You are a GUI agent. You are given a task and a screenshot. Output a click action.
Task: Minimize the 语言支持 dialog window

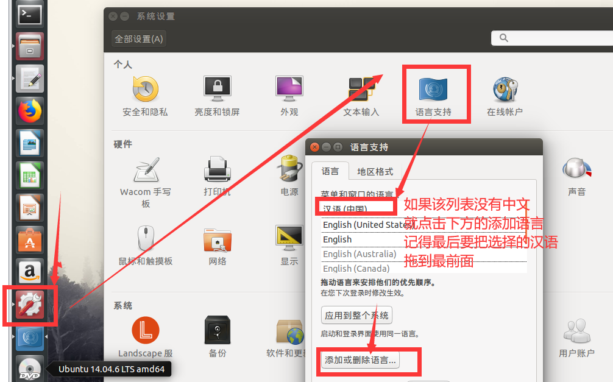point(326,147)
